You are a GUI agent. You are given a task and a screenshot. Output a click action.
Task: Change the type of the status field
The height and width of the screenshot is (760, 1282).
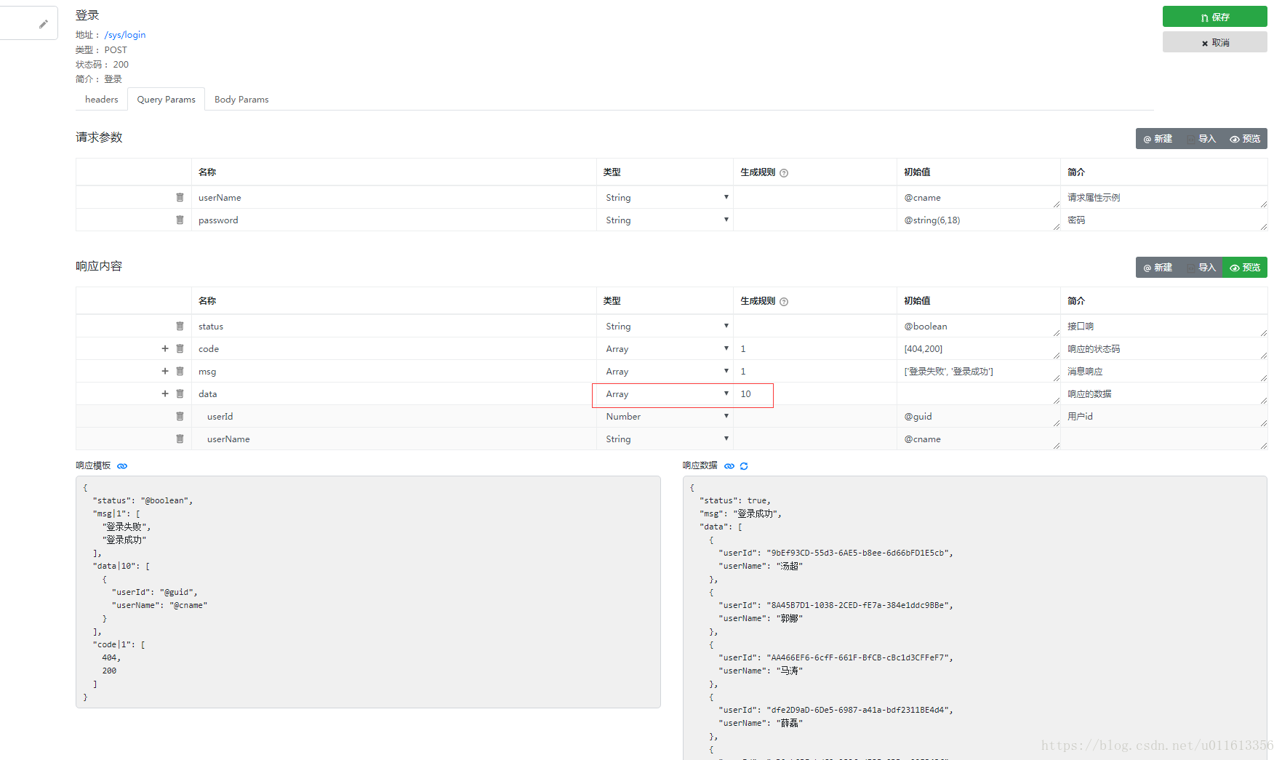[x=665, y=327]
